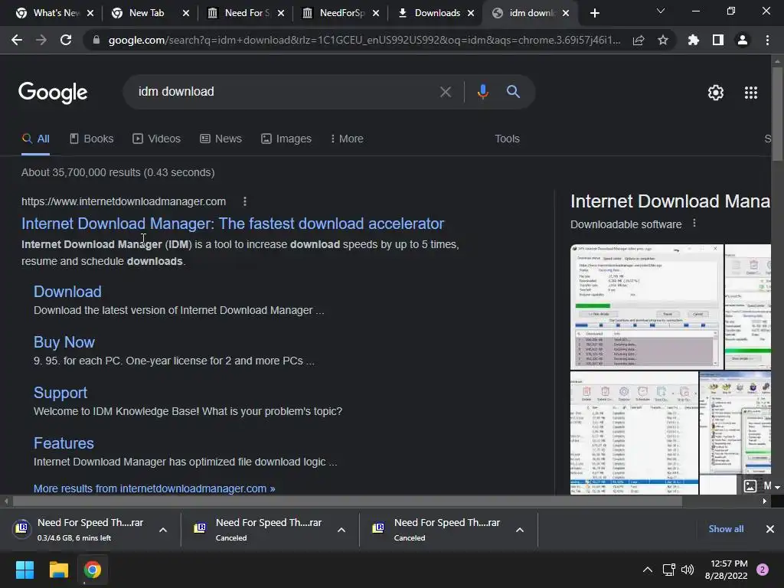784x588 pixels.
Task: Go back to the previous page
Action: click(17, 40)
